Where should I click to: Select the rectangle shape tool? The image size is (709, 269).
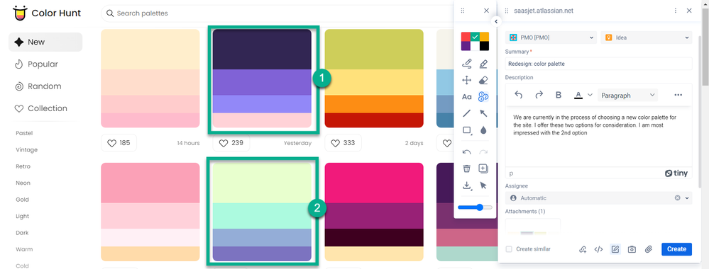click(x=467, y=130)
